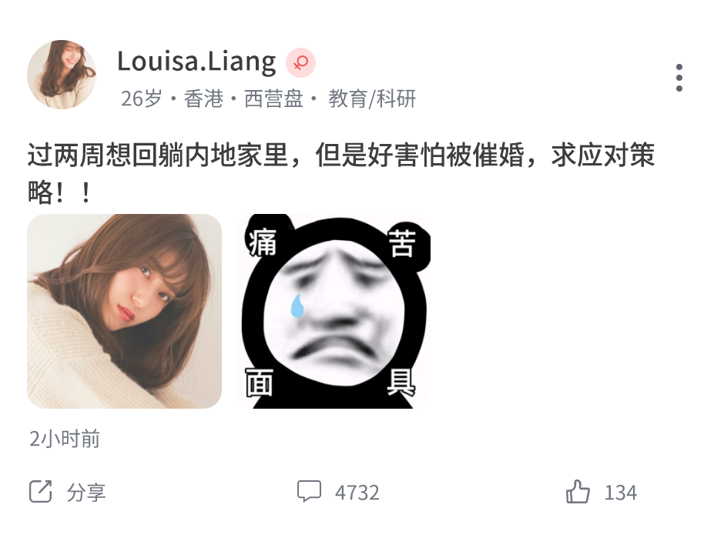
Task: Click the 134 likes count
Action: 621,493
